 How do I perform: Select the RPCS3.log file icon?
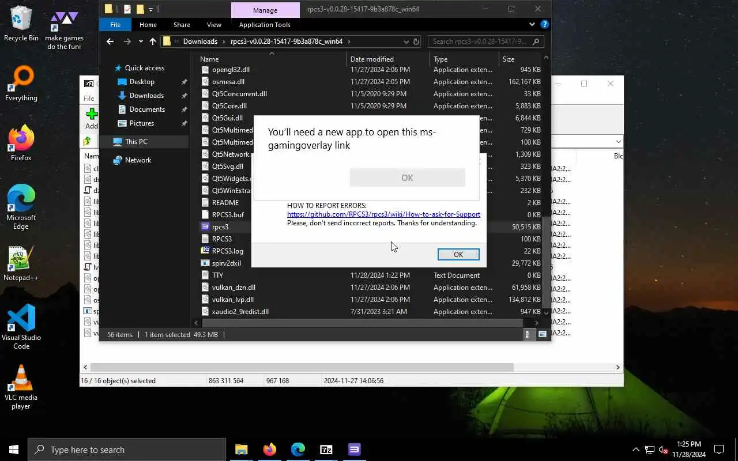[205, 251]
